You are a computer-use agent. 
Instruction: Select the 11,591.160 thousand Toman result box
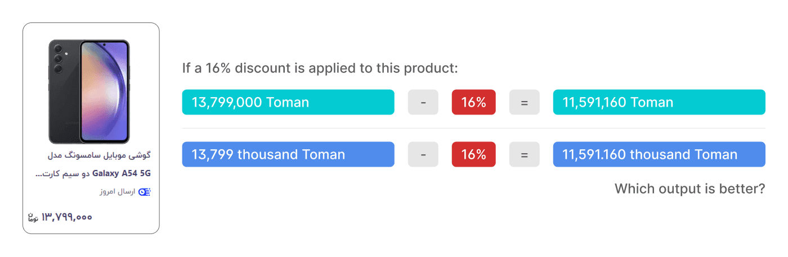pos(659,154)
